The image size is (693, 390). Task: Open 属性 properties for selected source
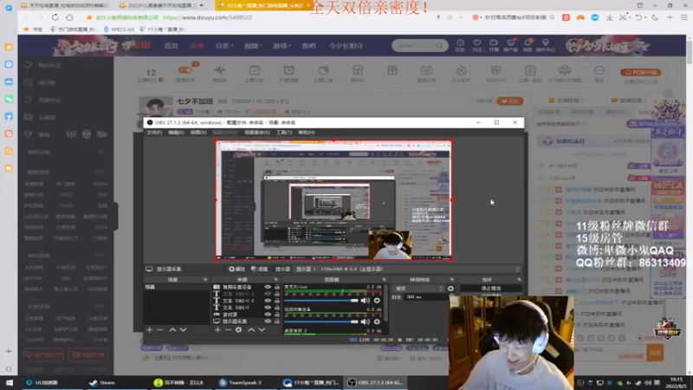pyautogui.click(x=236, y=269)
